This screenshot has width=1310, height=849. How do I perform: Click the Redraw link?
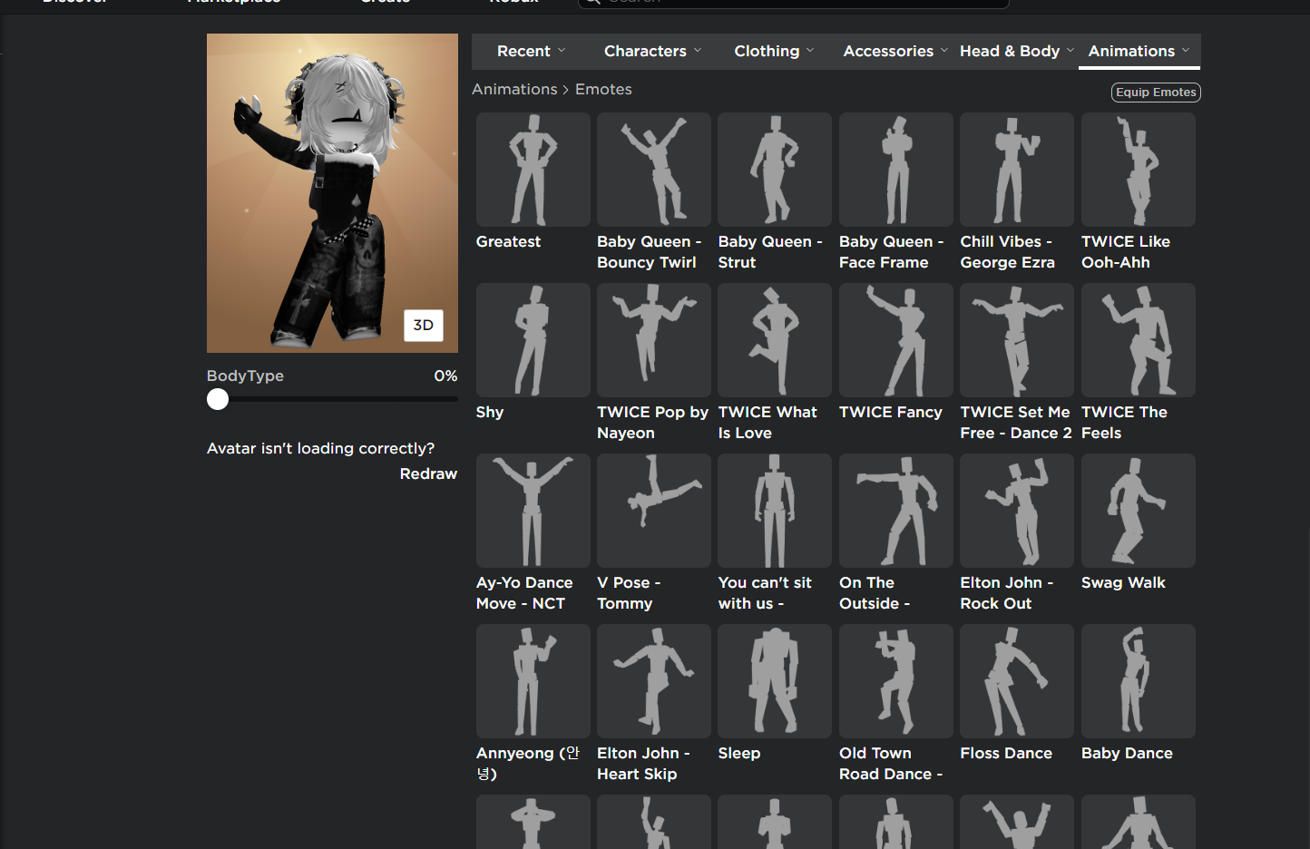tap(428, 473)
